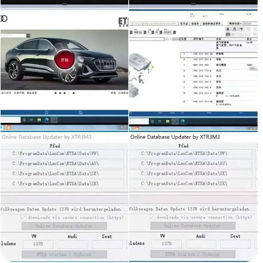
Task: Open Microsoft Edge in the left taskbar
Action: pos(47,120)
